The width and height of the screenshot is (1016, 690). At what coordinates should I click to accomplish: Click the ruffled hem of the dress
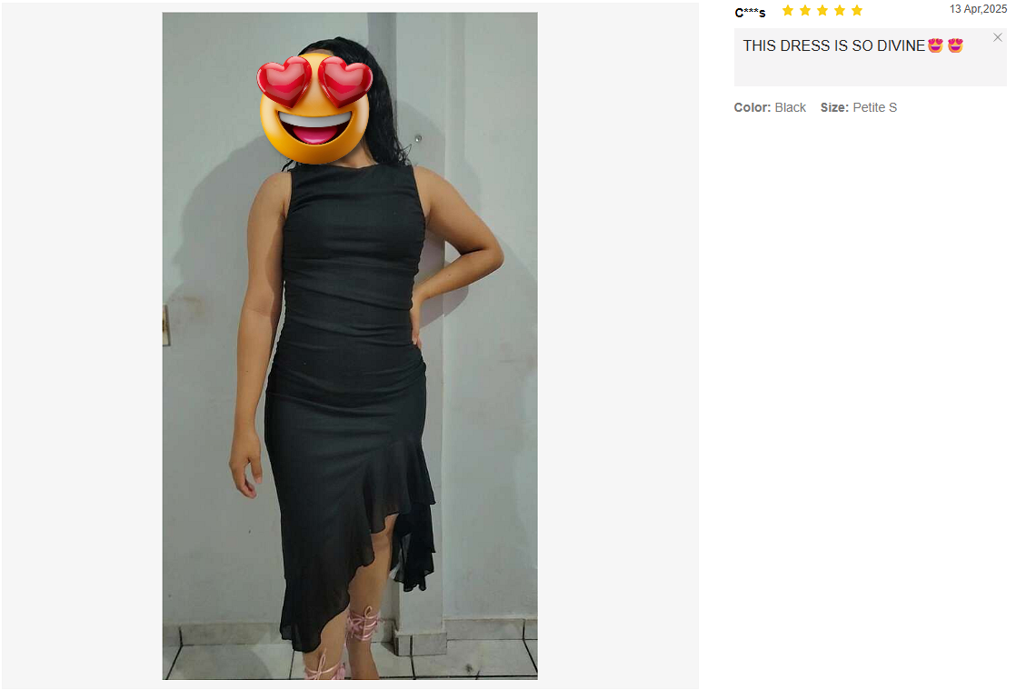[x=363, y=551]
